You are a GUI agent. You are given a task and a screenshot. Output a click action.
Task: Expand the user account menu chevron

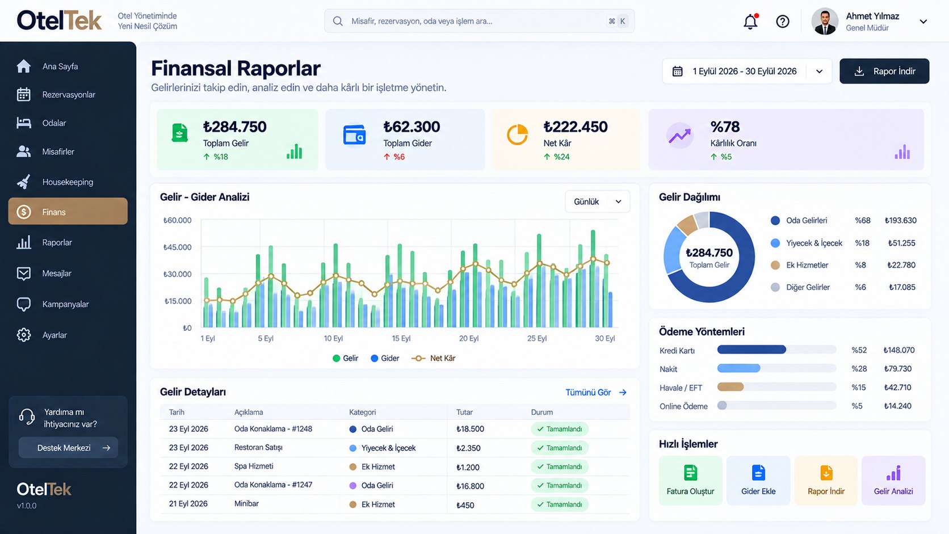[923, 22]
